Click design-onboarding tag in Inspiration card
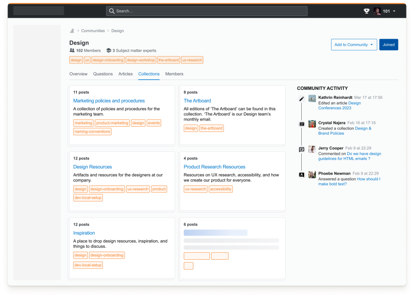 click(107, 255)
